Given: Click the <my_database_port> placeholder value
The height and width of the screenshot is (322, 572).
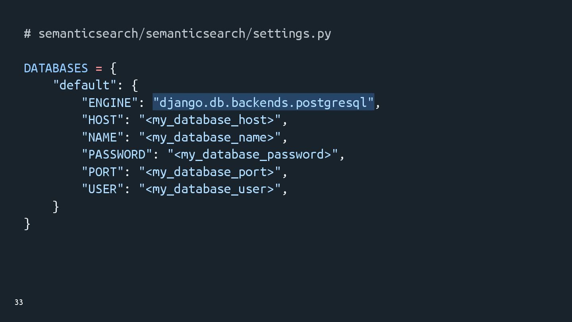Looking at the screenshot, I should (x=210, y=172).
